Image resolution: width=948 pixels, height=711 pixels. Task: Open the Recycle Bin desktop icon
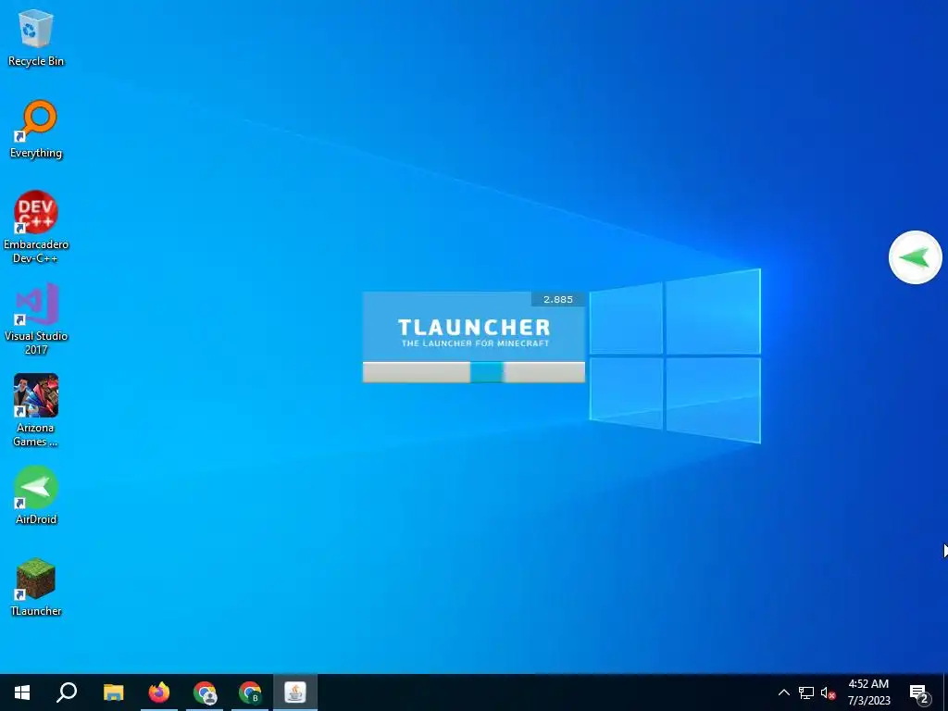pyautogui.click(x=36, y=38)
